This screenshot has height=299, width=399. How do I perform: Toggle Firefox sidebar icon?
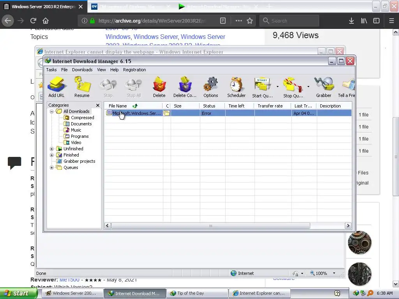[x=376, y=21]
